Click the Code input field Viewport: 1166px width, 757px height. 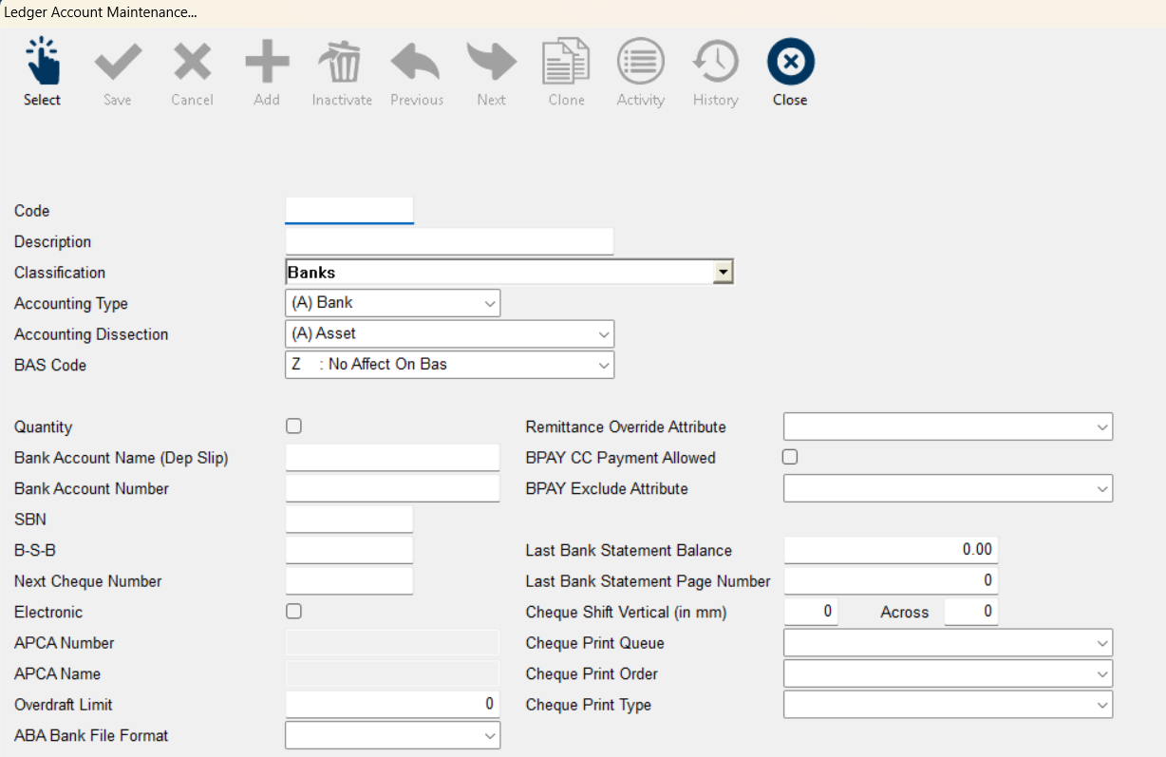349,210
